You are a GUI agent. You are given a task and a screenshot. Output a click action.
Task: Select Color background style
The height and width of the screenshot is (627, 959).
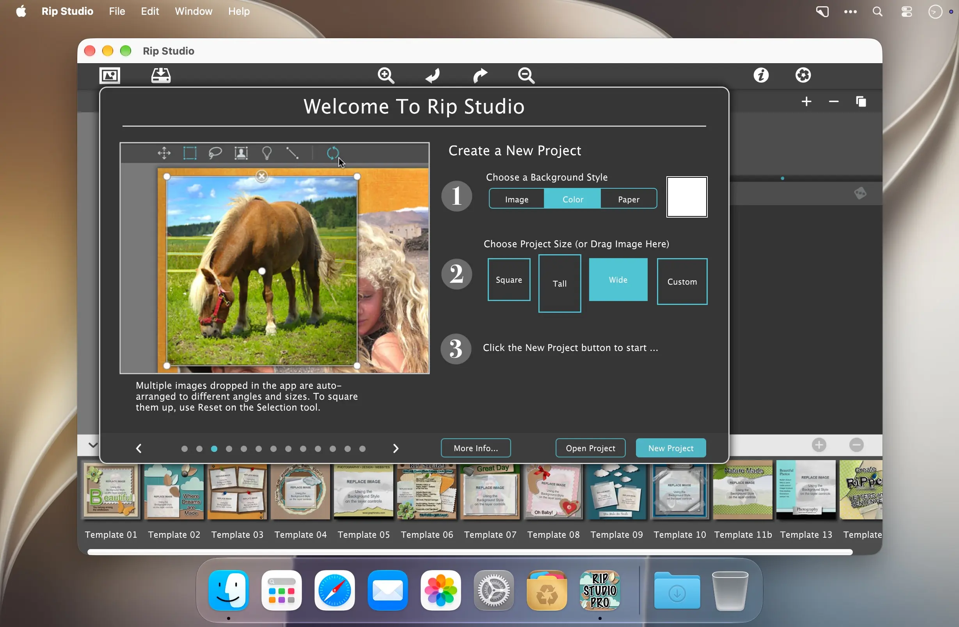tap(573, 199)
